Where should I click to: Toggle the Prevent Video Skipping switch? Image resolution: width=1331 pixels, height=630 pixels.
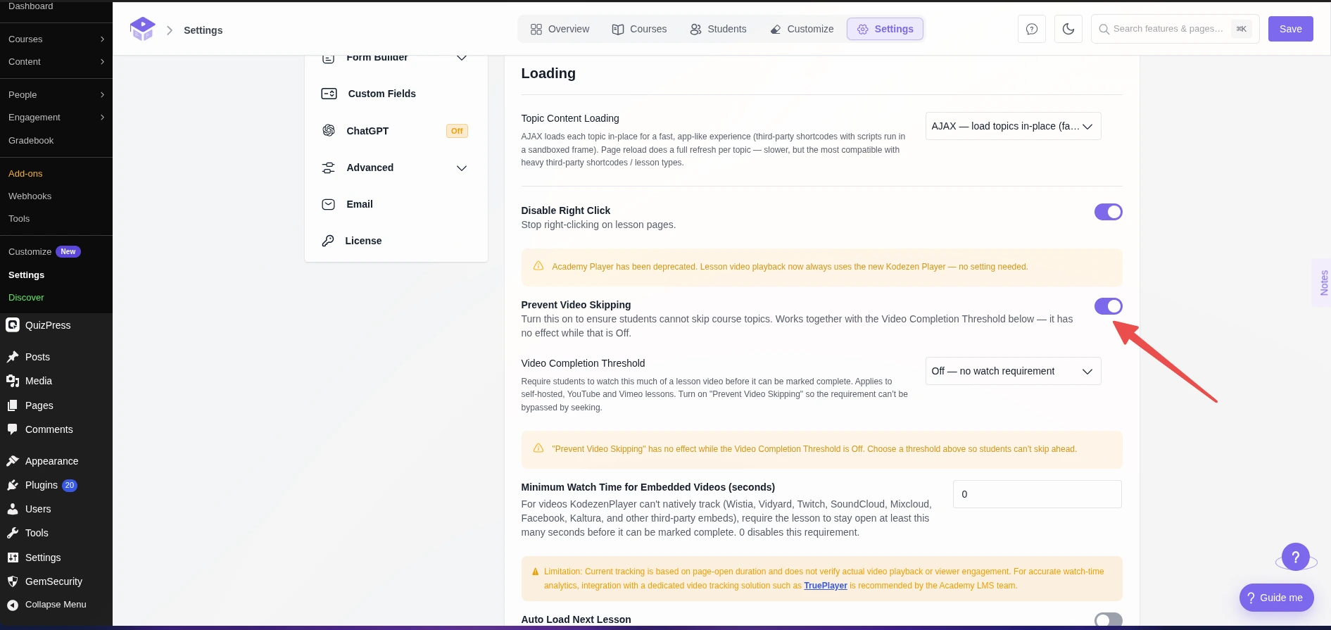(x=1108, y=306)
